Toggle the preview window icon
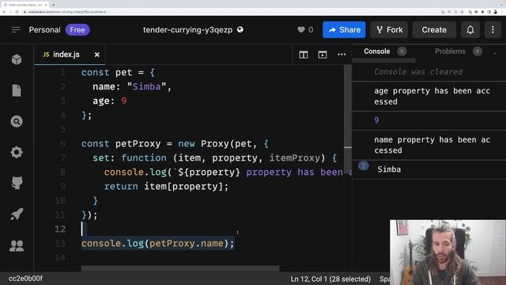 coord(323,55)
